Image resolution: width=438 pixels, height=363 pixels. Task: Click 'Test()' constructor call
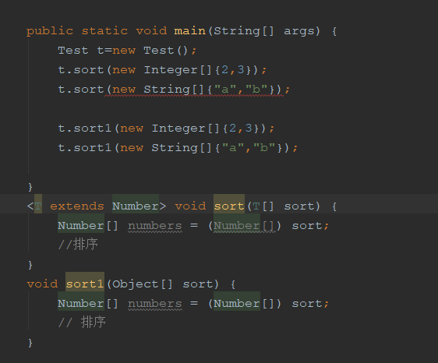click(166, 51)
